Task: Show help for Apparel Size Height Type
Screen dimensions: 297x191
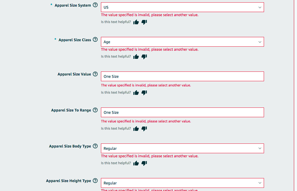Action: 95,181
